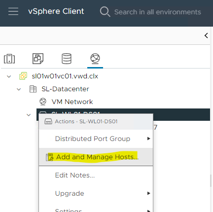This screenshot has width=213, height=212.
Task: Click the distributed switch icon in Actions header
Action: pyautogui.click(x=48, y=121)
